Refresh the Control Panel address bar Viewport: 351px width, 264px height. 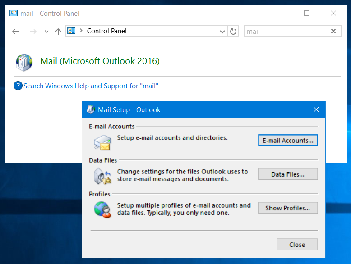[233, 32]
